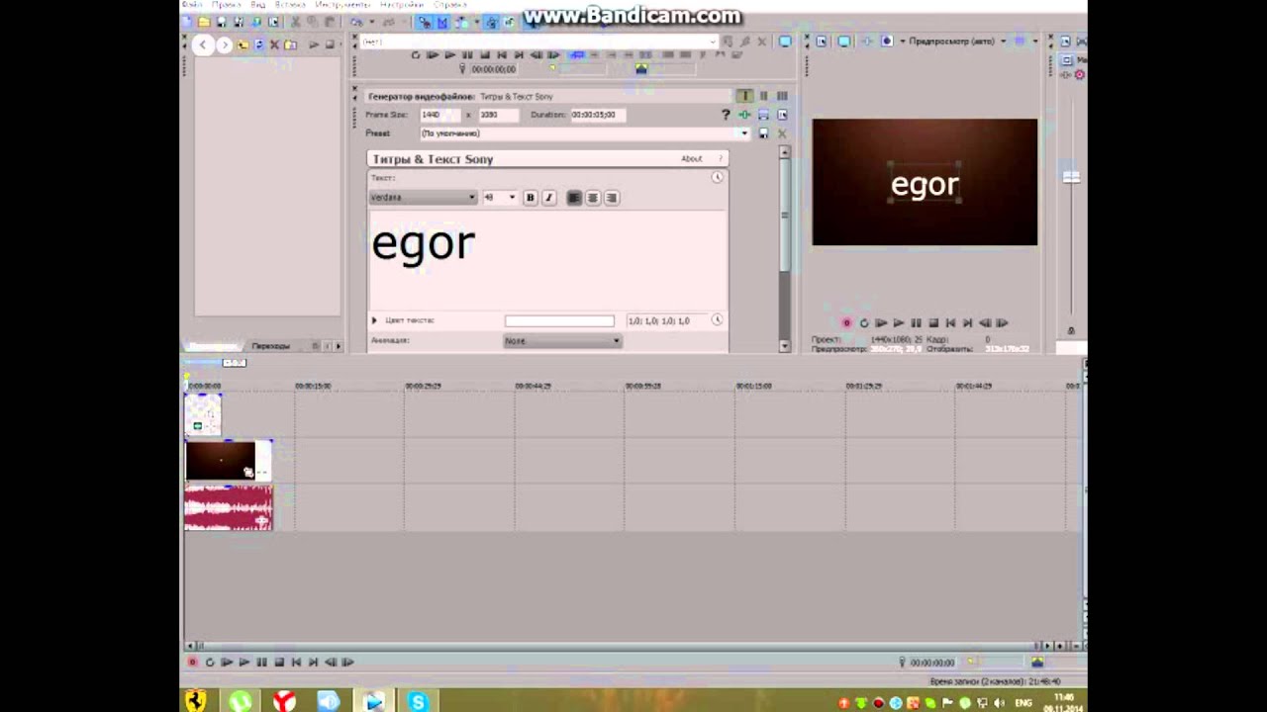Click the 'egor' text in video preview
The height and width of the screenshot is (712, 1267).
[925, 185]
